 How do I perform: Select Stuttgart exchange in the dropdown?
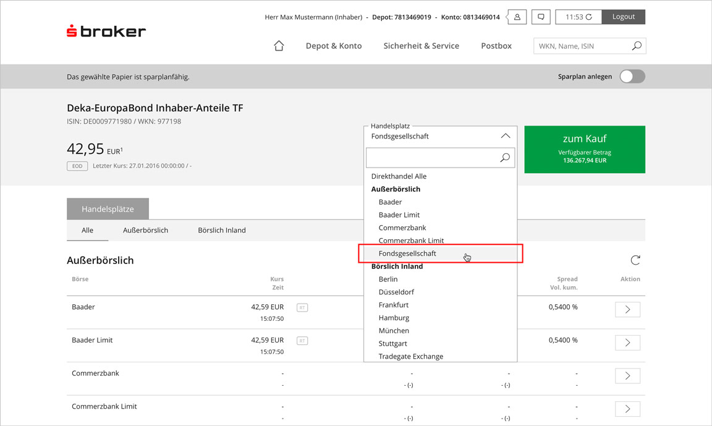coord(393,343)
